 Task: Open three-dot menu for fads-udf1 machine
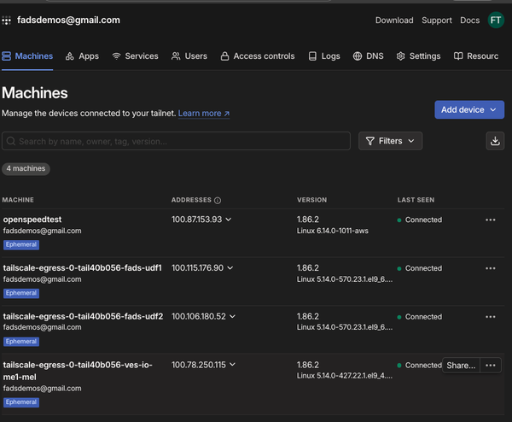(x=490, y=268)
